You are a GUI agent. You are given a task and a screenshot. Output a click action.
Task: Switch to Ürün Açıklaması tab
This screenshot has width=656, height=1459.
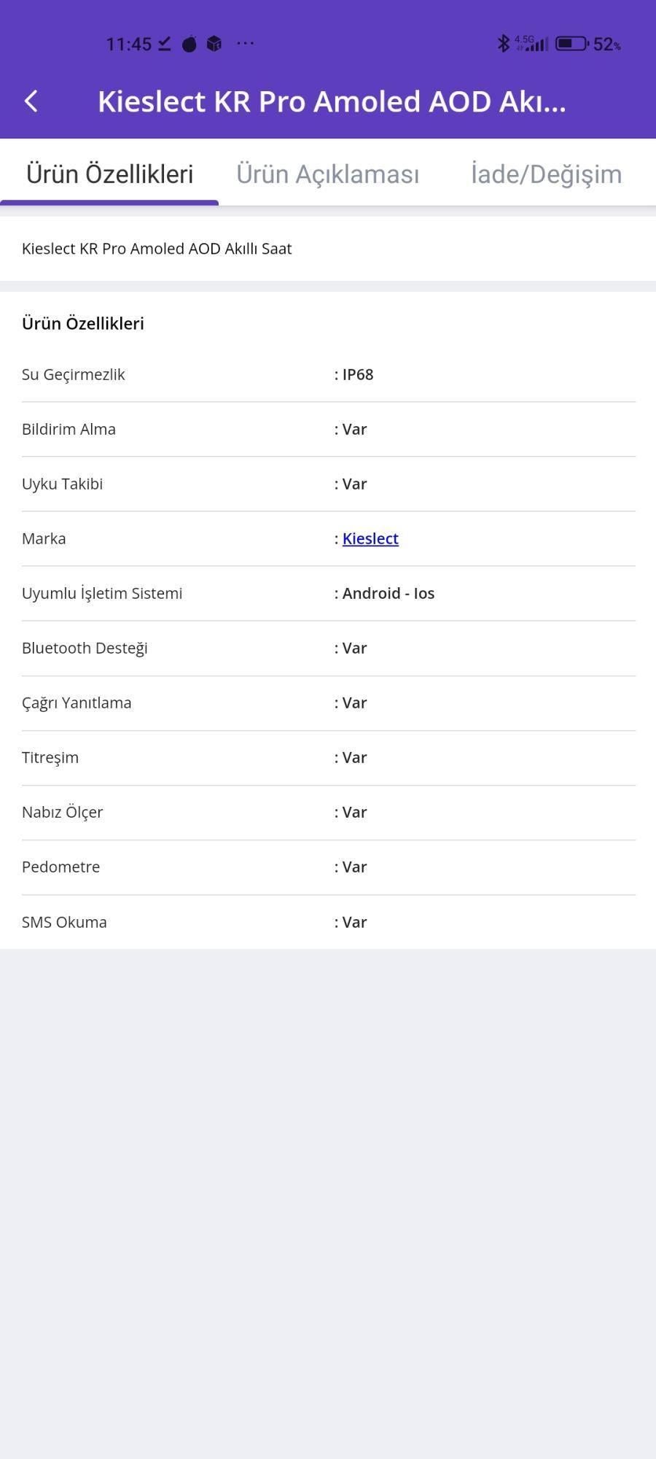327,174
